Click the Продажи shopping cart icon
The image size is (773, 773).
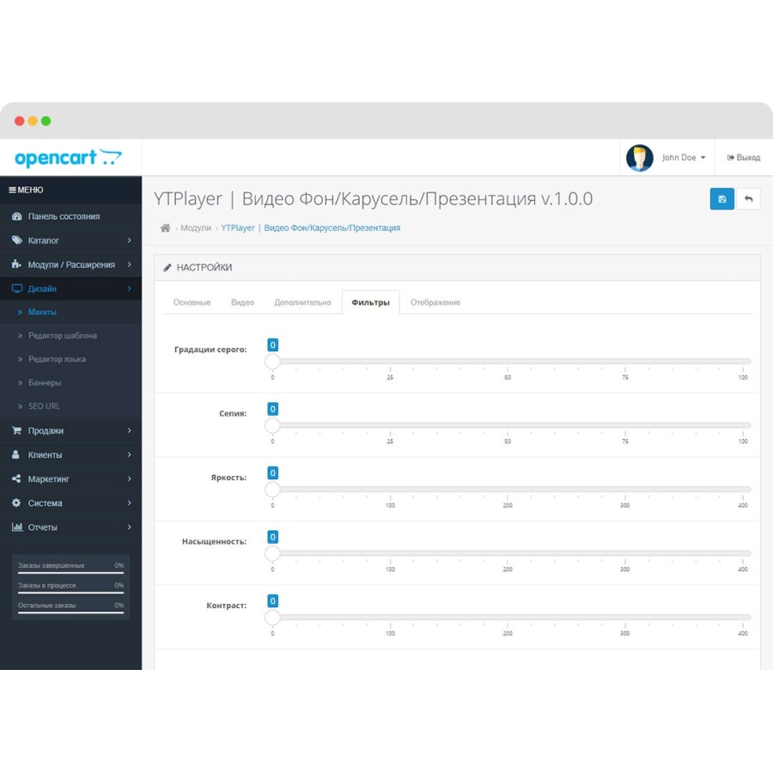coord(17,430)
